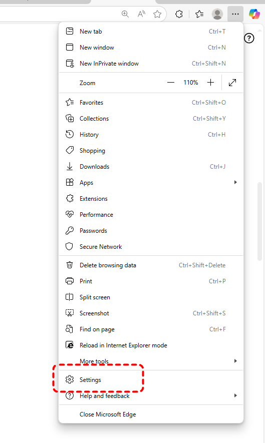
Task: Increase zoom with the plus button
Action: [211, 83]
